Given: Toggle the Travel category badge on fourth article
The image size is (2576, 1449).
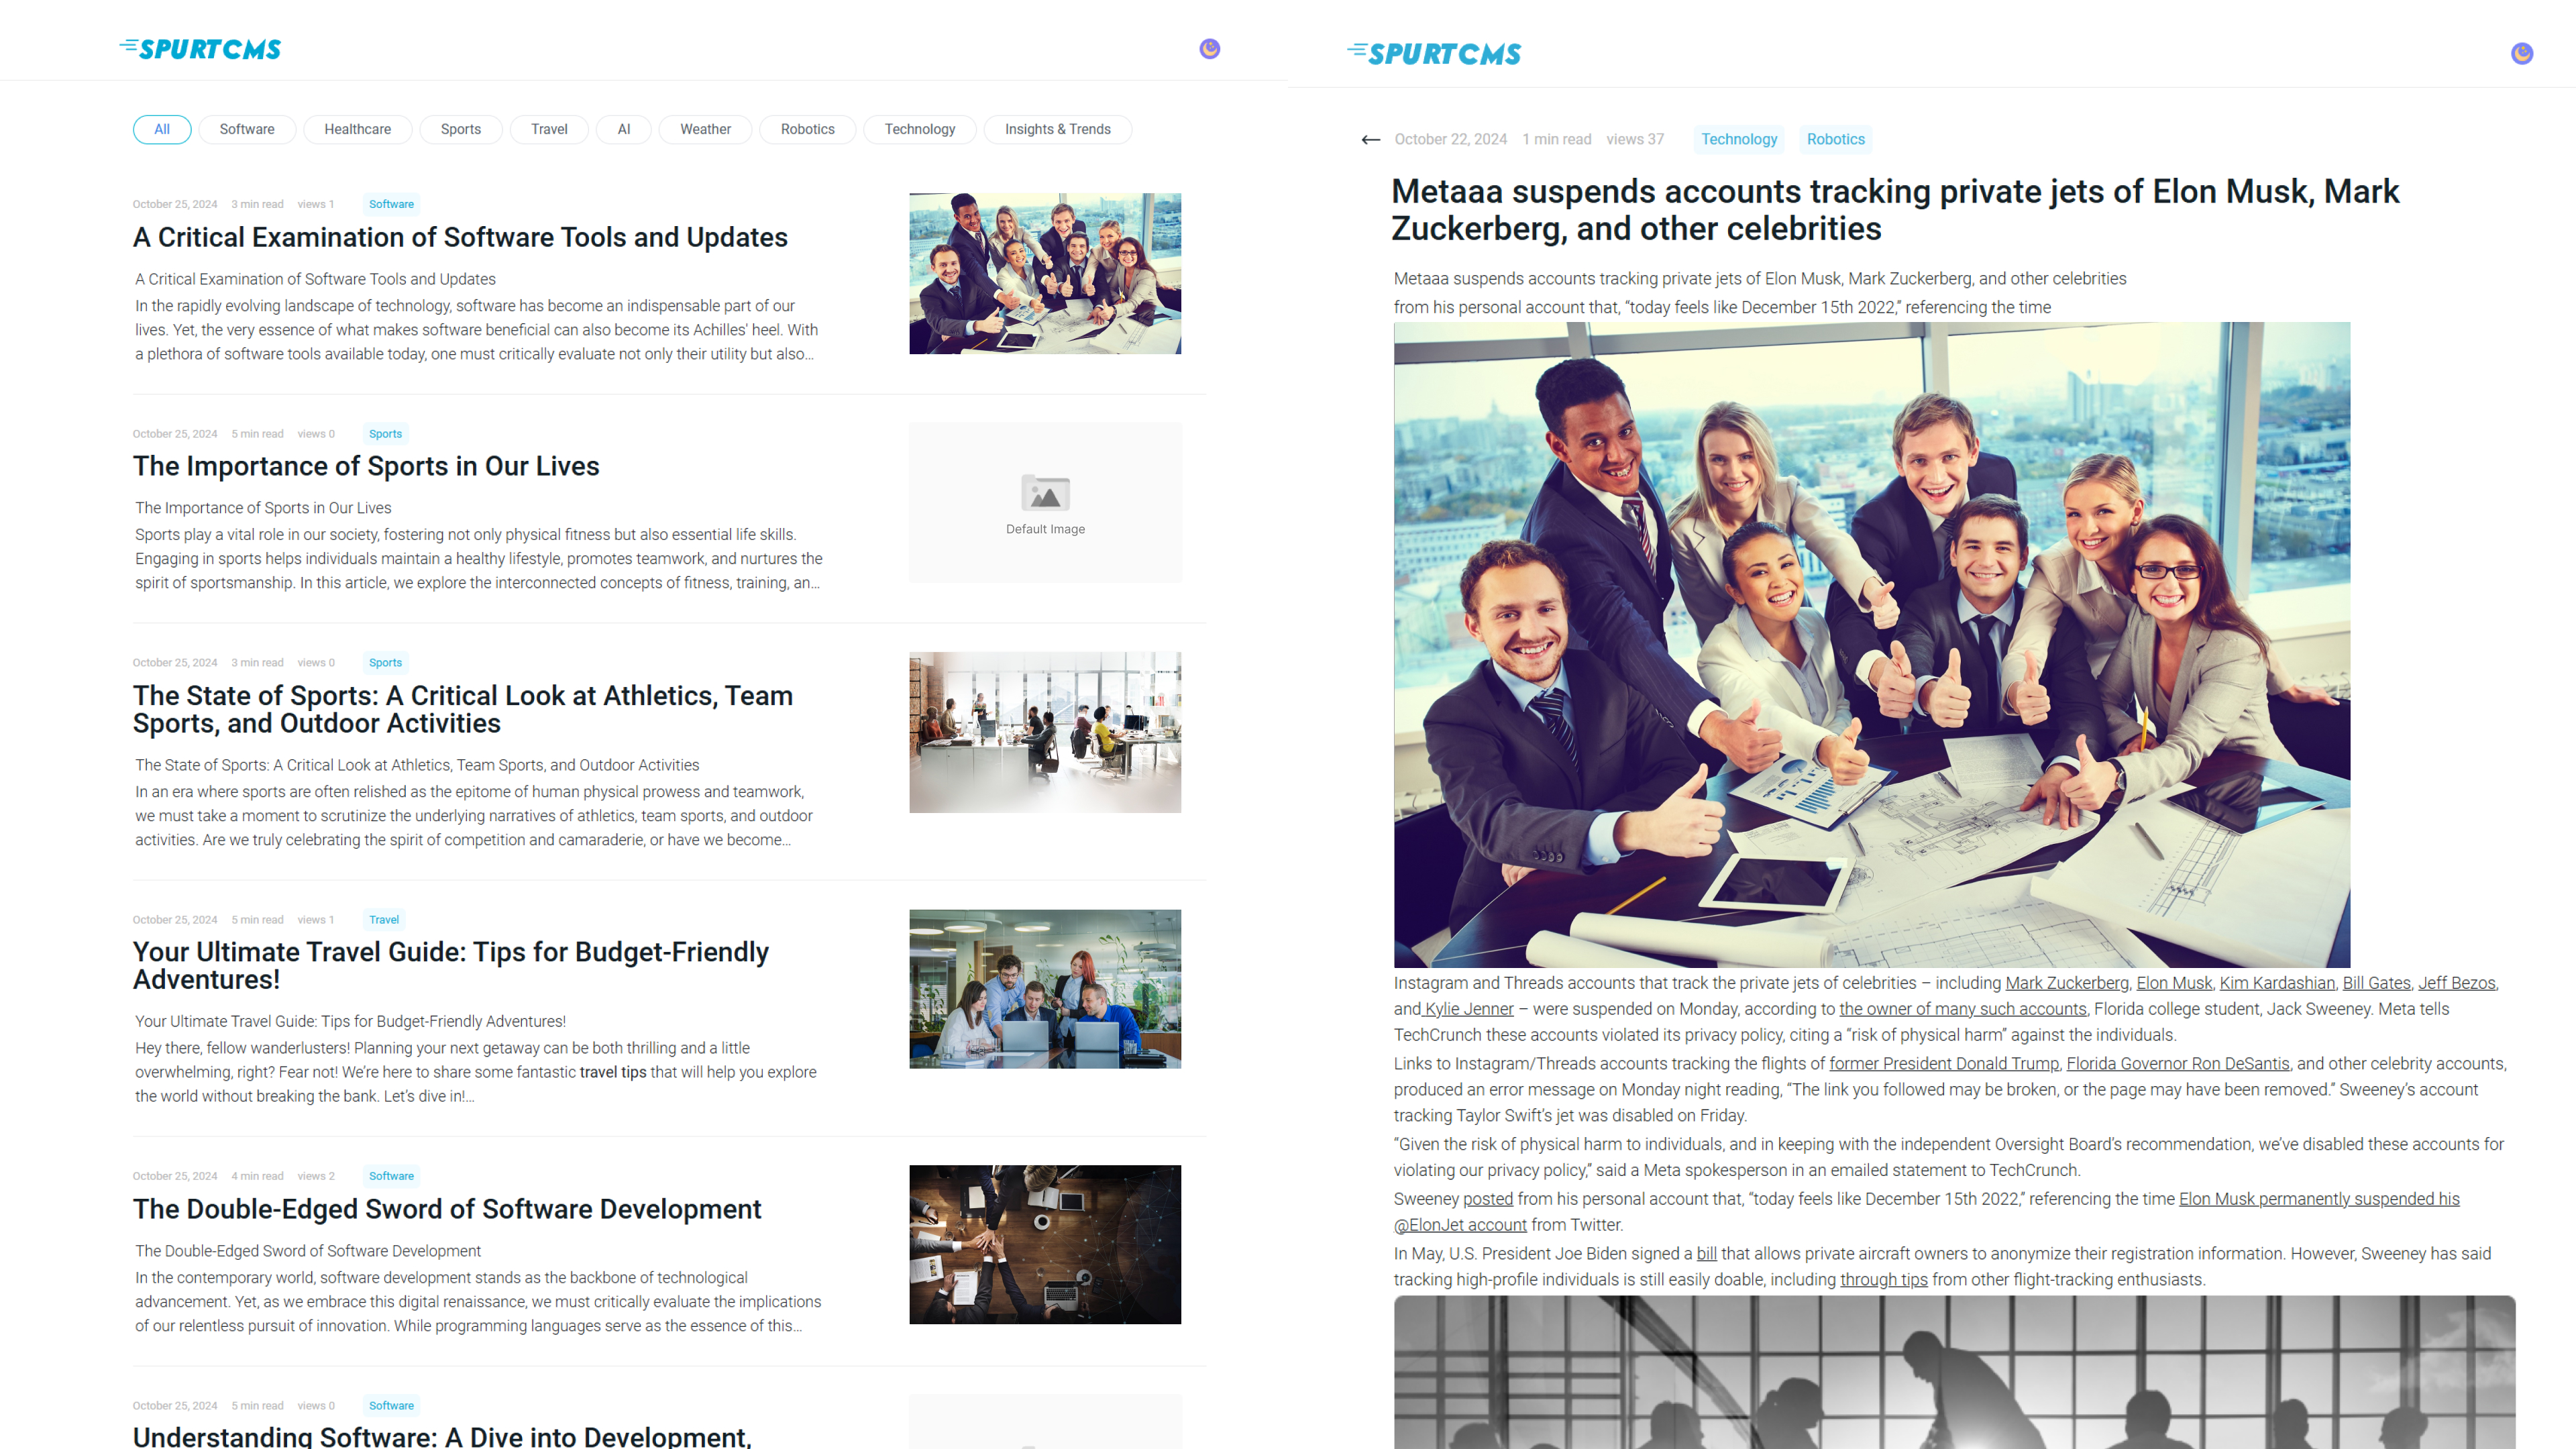Looking at the screenshot, I should 382,918.
